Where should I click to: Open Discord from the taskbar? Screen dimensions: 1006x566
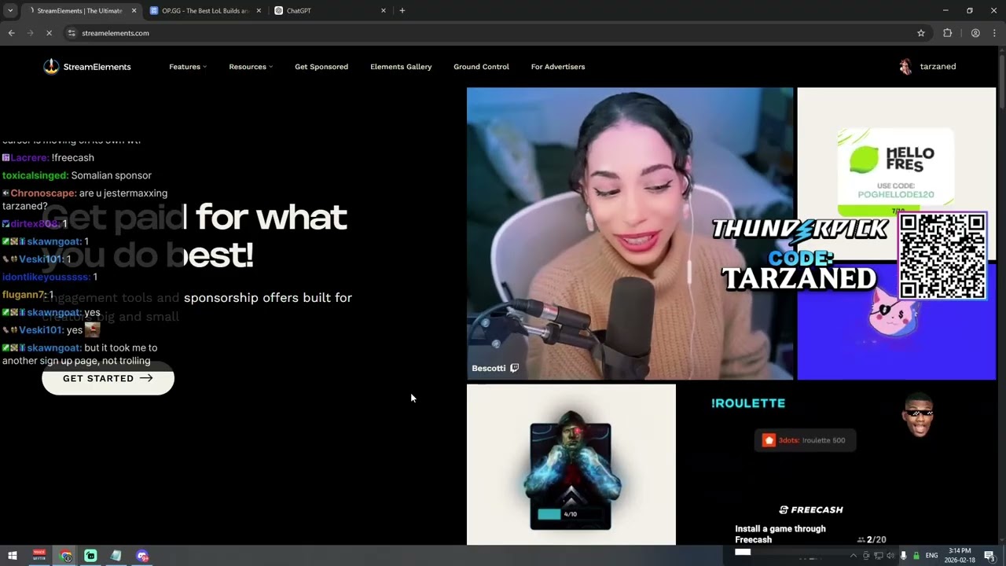coord(142,556)
